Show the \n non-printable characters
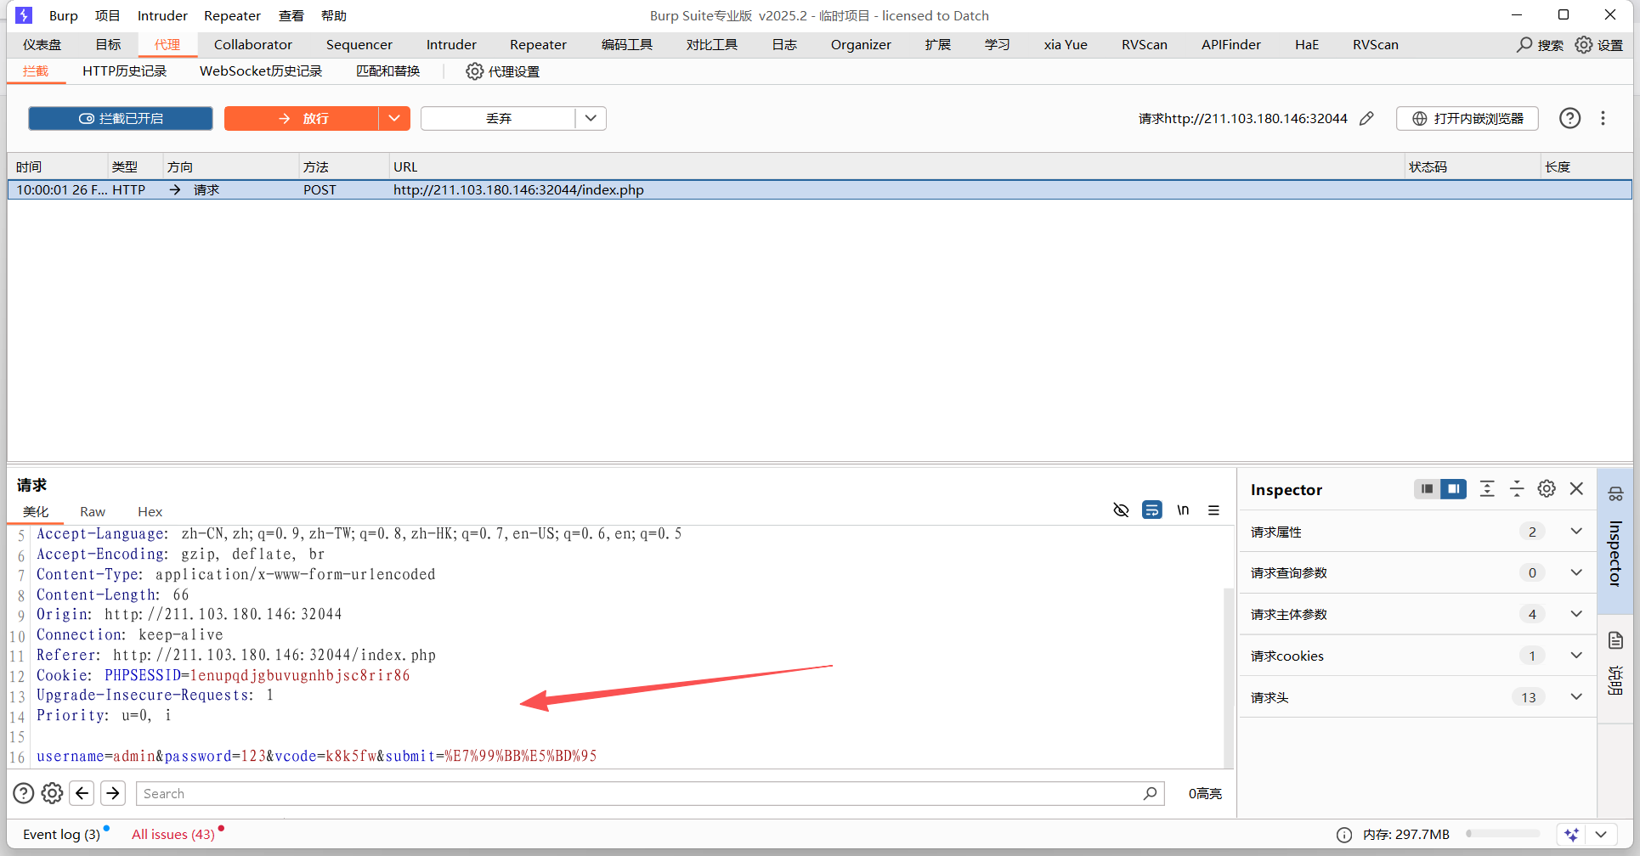Image resolution: width=1640 pixels, height=856 pixels. (1183, 510)
